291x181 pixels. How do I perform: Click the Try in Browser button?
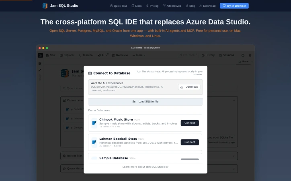[x=234, y=6]
